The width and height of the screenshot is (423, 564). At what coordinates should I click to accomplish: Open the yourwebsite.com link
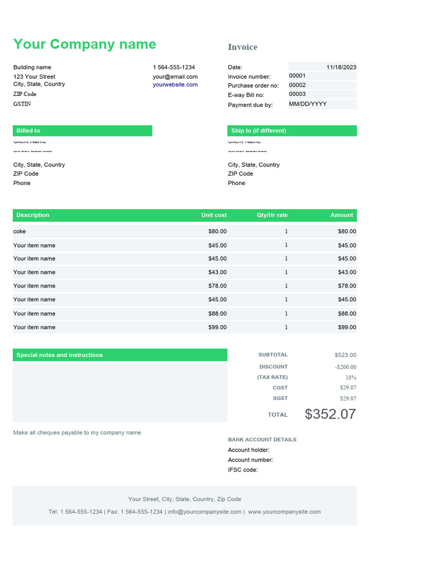[175, 85]
